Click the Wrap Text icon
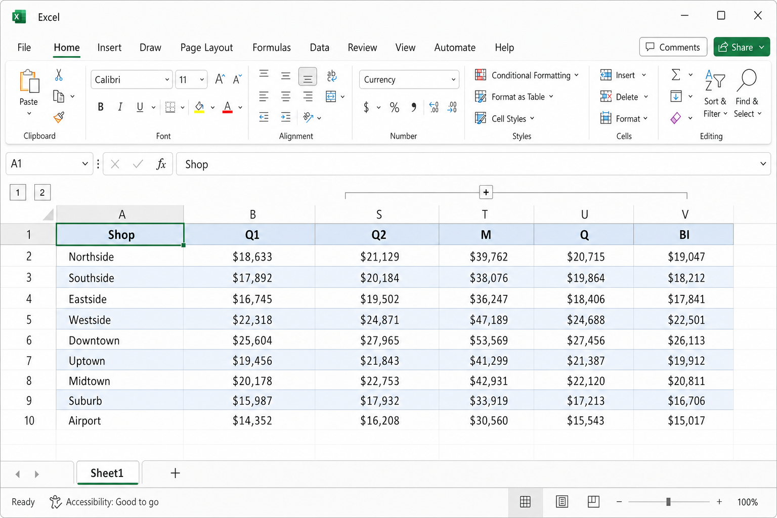Screen dimensions: 777x518 point(332,75)
